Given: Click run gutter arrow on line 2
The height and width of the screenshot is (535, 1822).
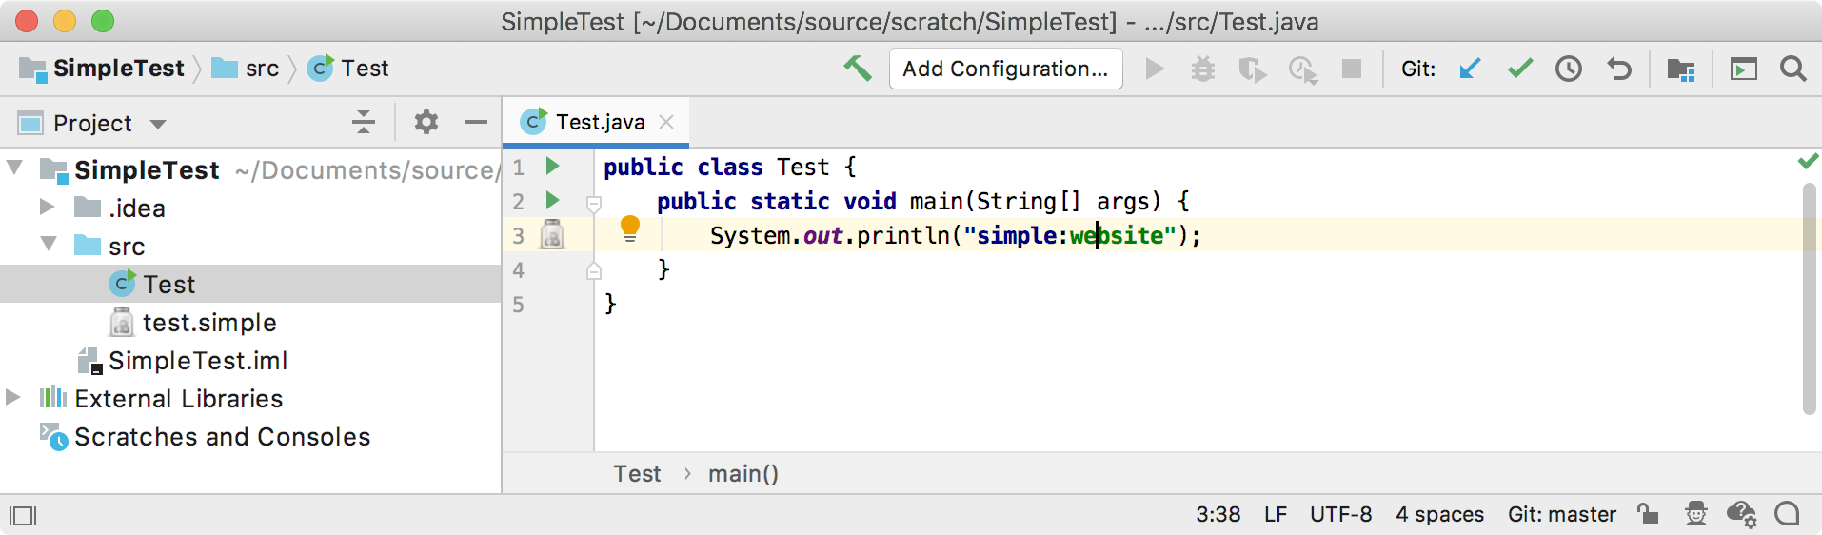Looking at the screenshot, I should pos(552,201).
